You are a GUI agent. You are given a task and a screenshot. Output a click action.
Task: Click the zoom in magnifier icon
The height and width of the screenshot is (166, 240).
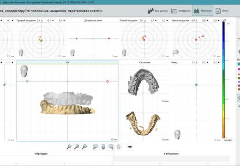(x=77, y=147)
